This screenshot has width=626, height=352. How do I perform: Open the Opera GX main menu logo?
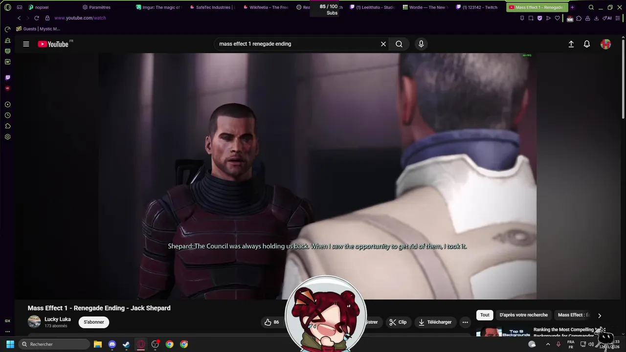[x=7, y=7]
